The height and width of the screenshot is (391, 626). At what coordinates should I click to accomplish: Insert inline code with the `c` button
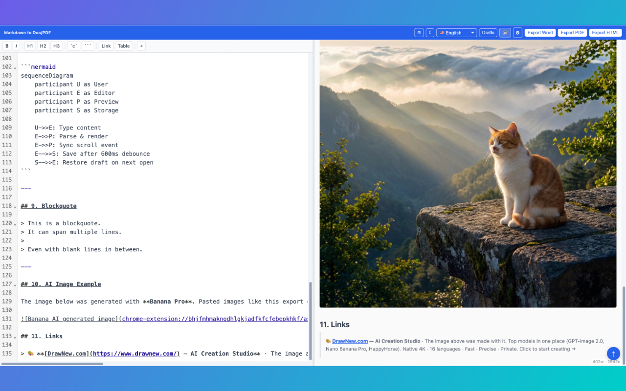74,46
